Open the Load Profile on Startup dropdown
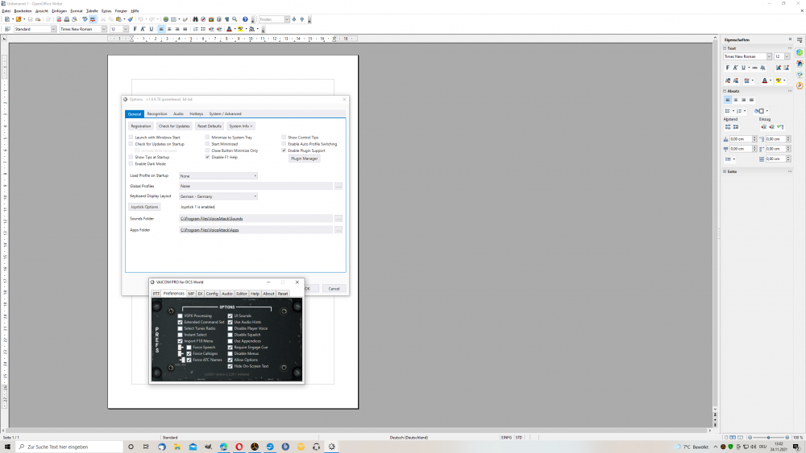 coord(218,175)
